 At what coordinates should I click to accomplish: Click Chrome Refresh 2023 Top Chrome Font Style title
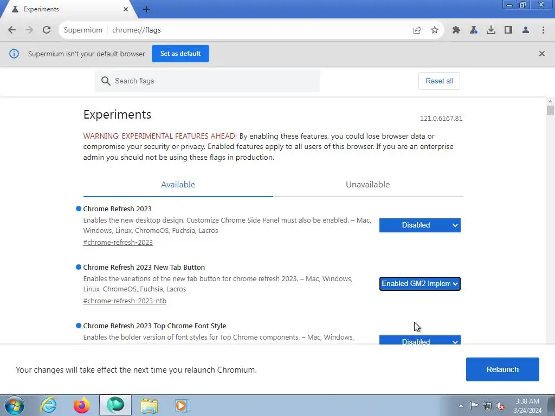pyautogui.click(x=154, y=326)
